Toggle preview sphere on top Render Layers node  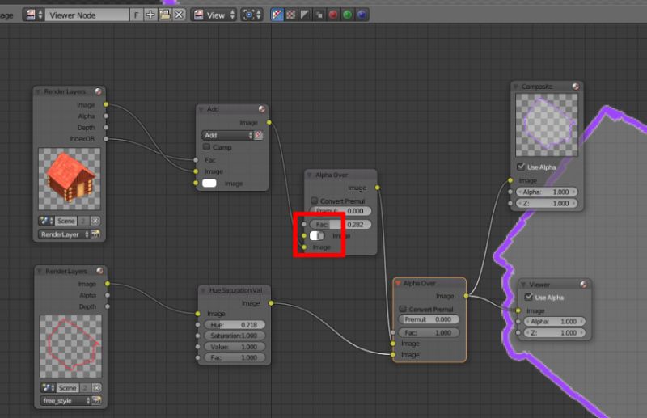coord(98,91)
